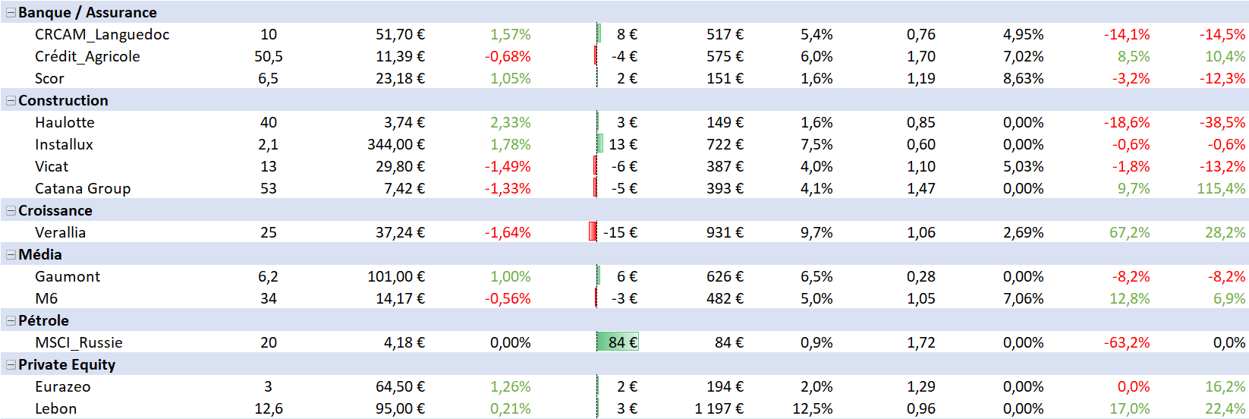Click the green 84 € data bar cell
The height and width of the screenshot is (419, 1249).
[x=618, y=343]
